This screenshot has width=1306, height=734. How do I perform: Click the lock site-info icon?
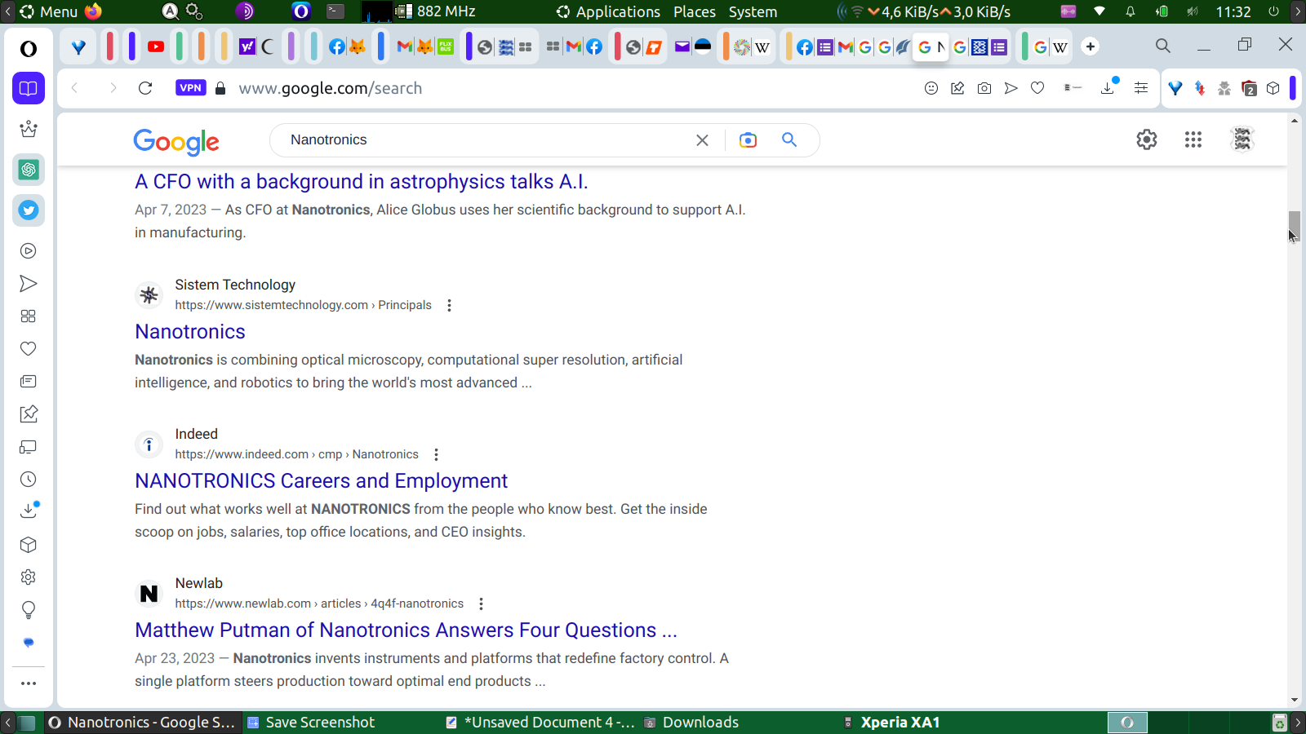(220, 88)
